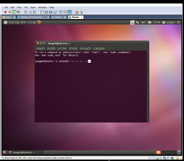This screenshot has height=161, width=184.
Task: Open the Help menu in VMware
Action: coord(52,7)
